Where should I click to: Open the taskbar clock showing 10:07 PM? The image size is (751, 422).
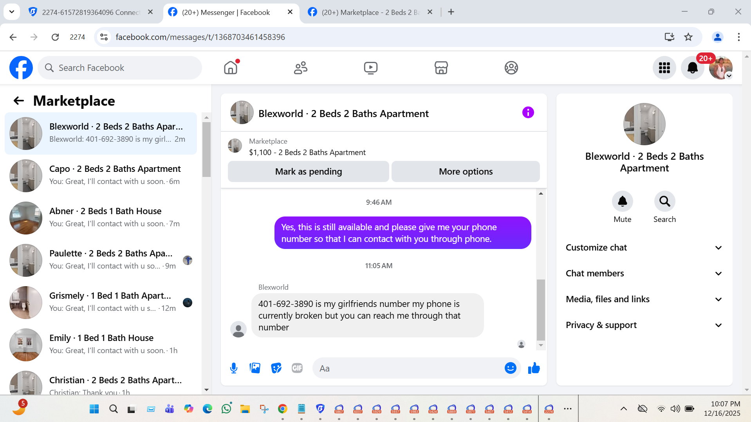click(x=723, y=409)
